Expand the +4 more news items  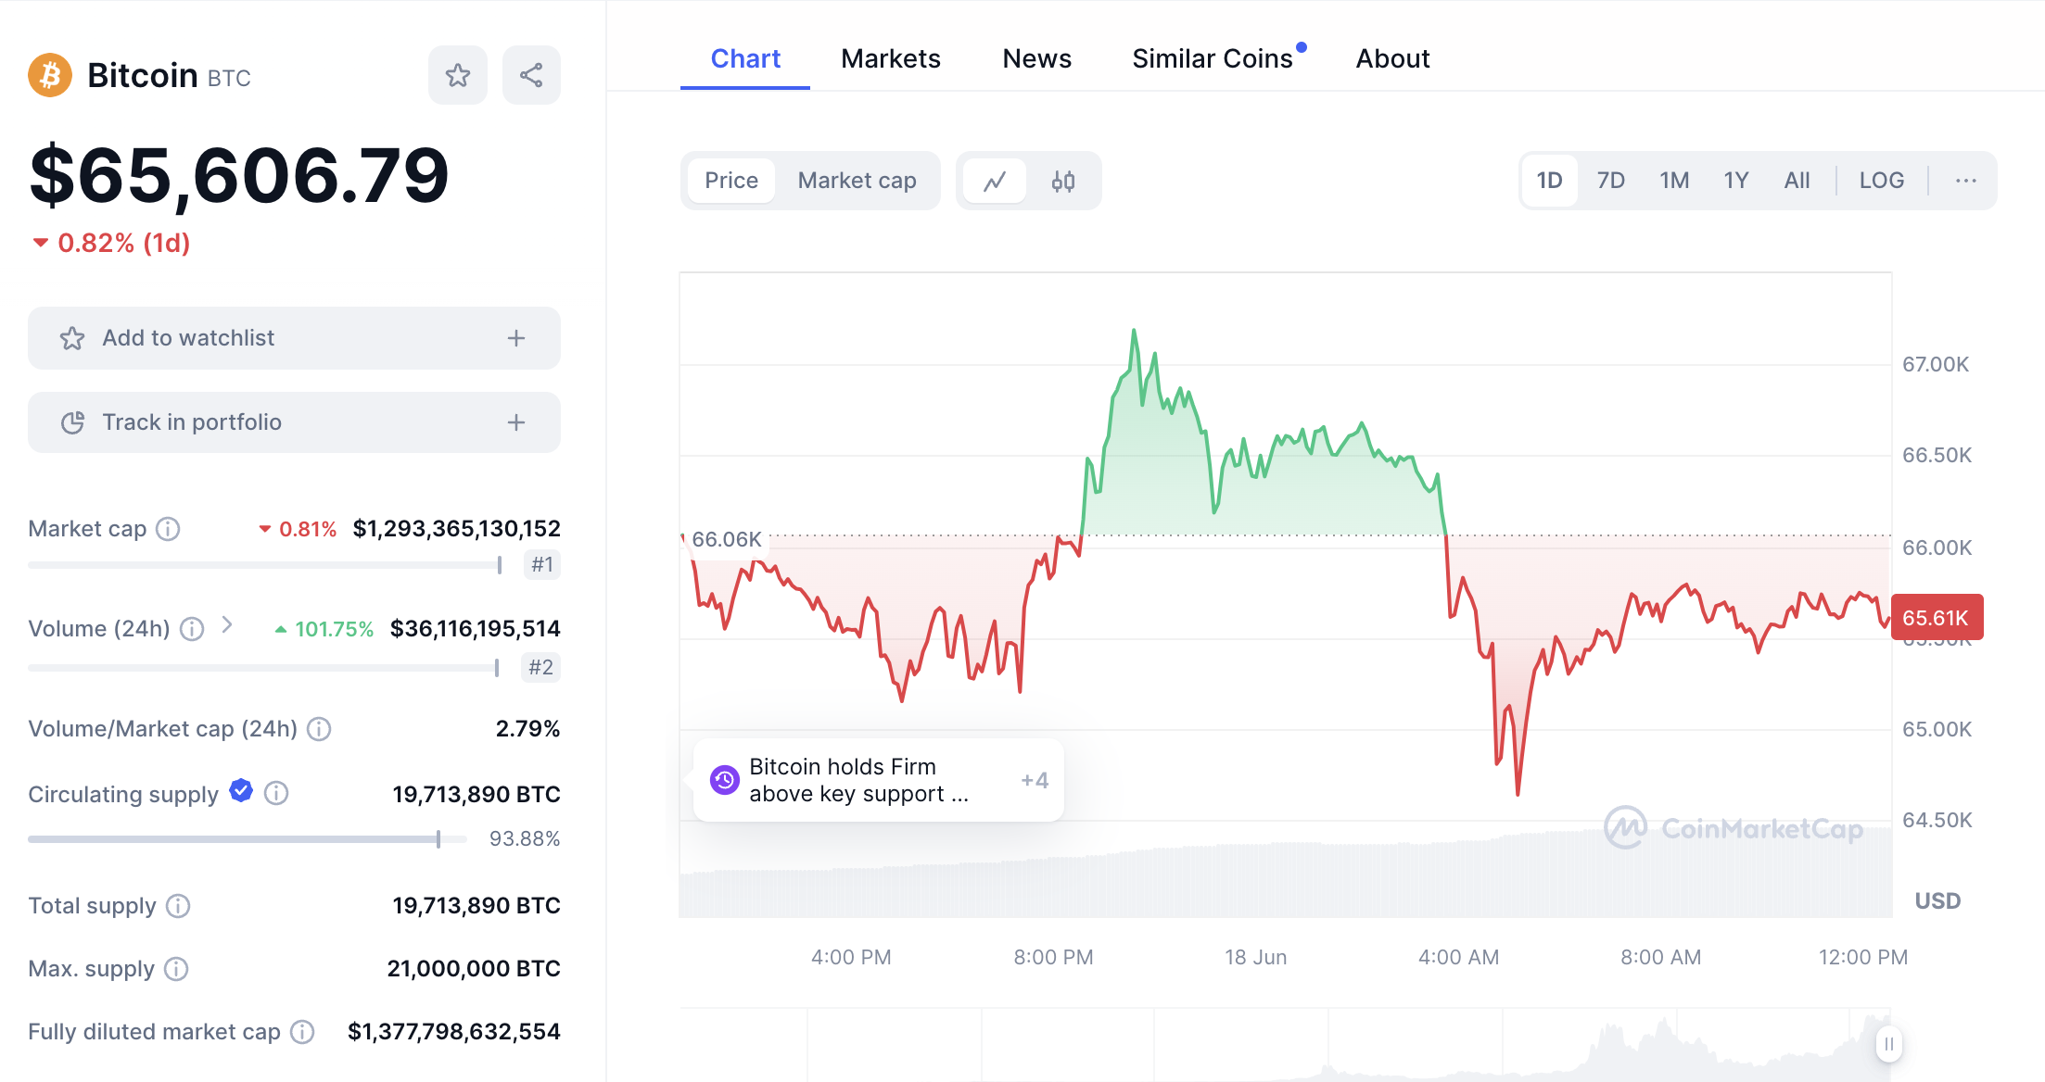click(1035, 780)
